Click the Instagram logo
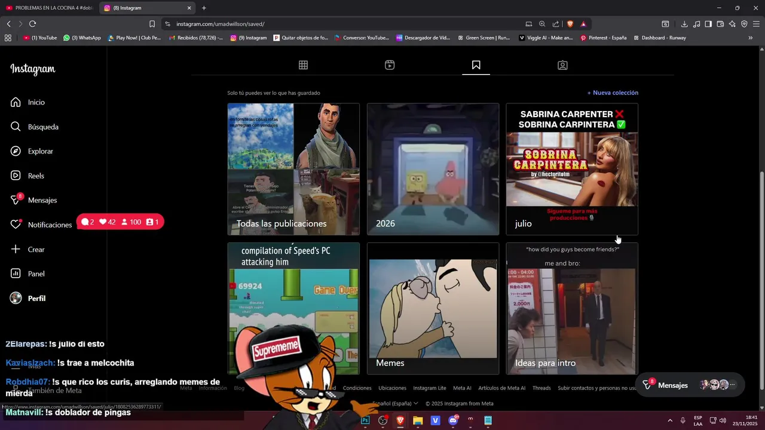This screenshot has height=430, width=765. [32, 69]
